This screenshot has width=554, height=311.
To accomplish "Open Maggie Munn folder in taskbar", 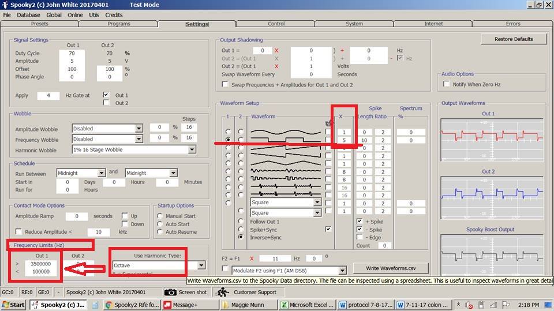I will [249, 305].
